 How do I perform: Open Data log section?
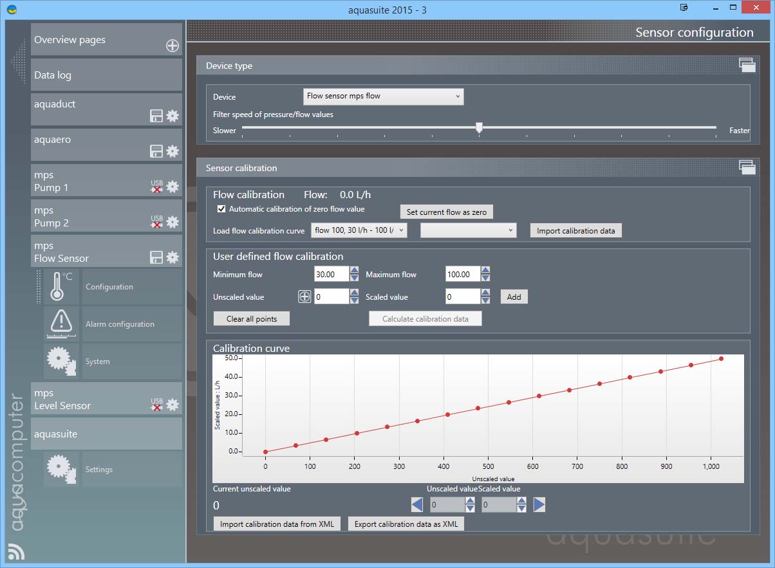tap(107, 75)
